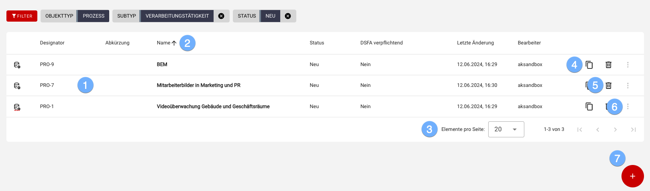Open more options for BEM row
Screen dimensions: 650x191
coord(628,64)
